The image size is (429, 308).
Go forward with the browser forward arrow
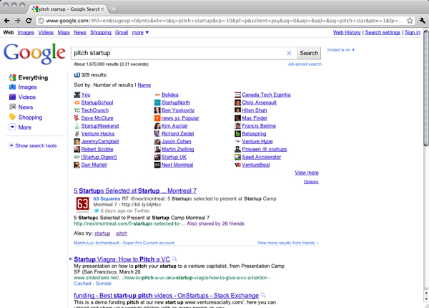click(17, 21)
